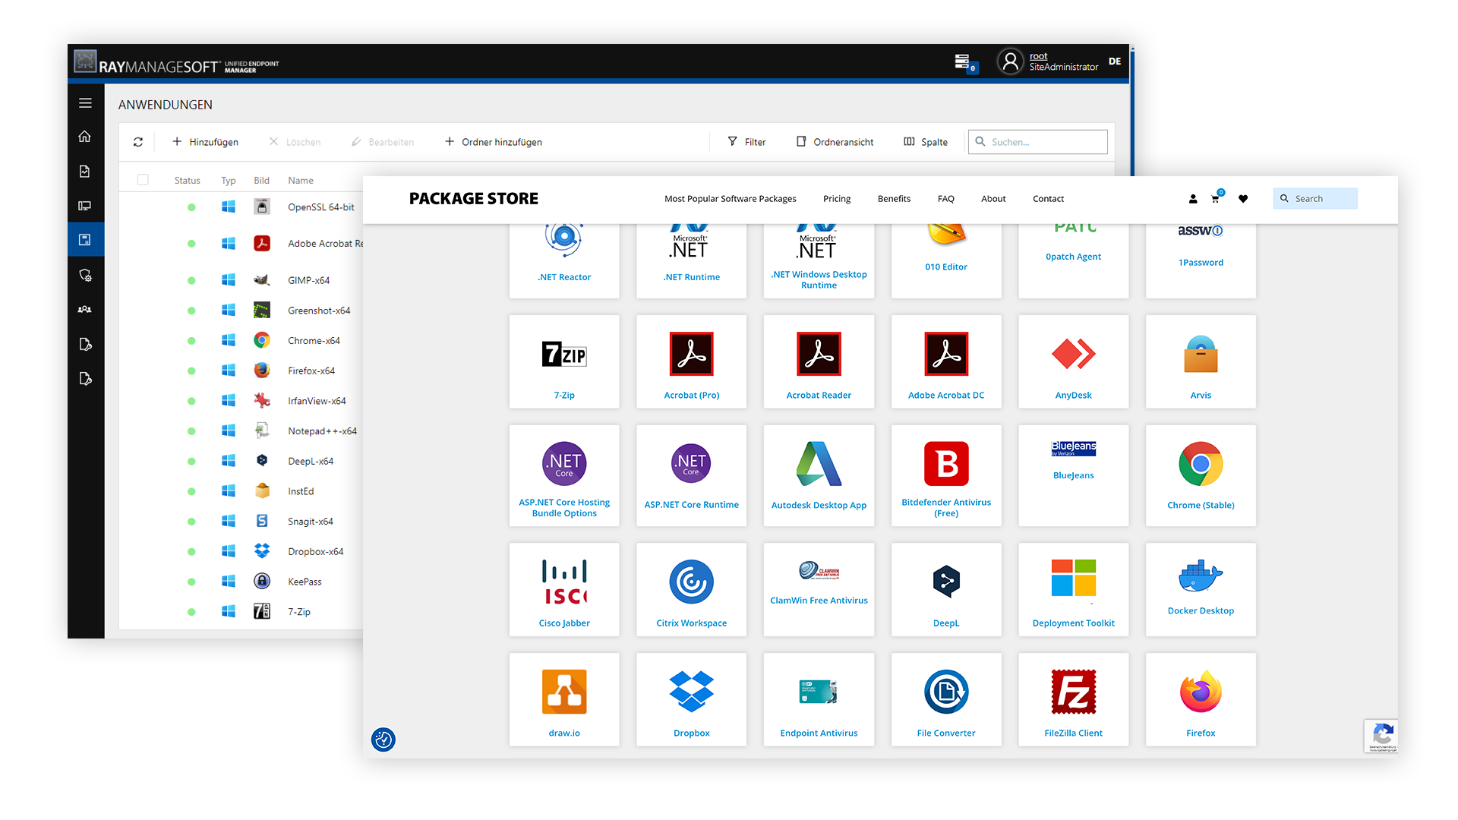Click the 7-Zip package icon in store
Viewport: 1458px width, 820px height.
[x=564, y=354]
